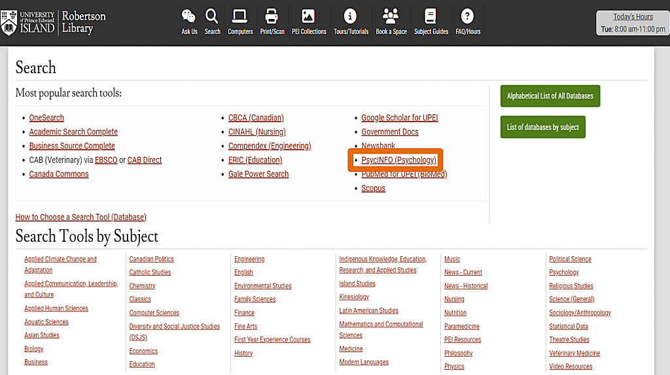Click the PEI Collections picture icon
The image size is (670, 375).
pos(308,16)
